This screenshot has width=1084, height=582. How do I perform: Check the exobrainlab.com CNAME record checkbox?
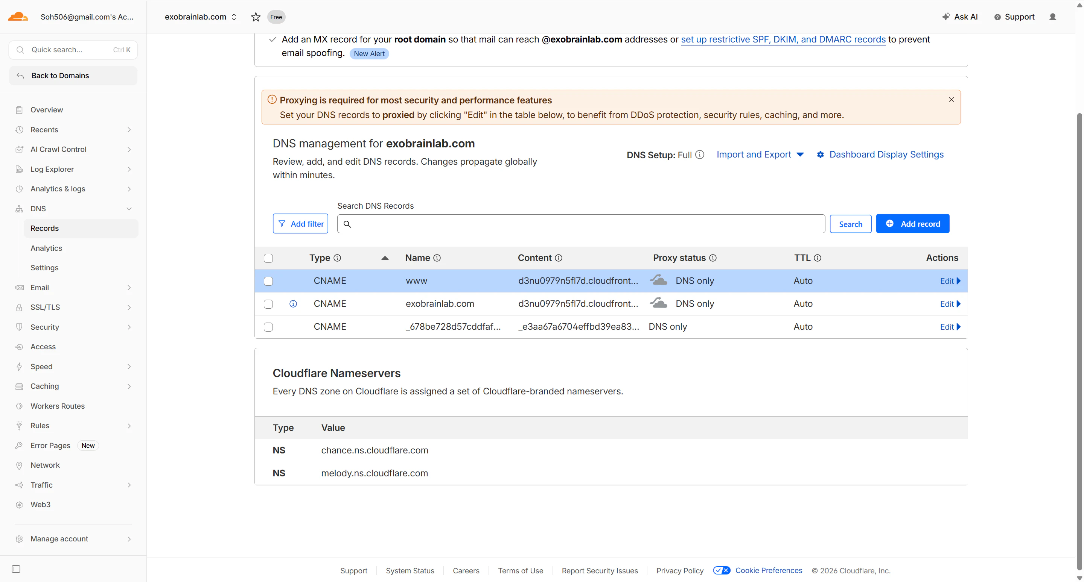click(x=268, y=304)
